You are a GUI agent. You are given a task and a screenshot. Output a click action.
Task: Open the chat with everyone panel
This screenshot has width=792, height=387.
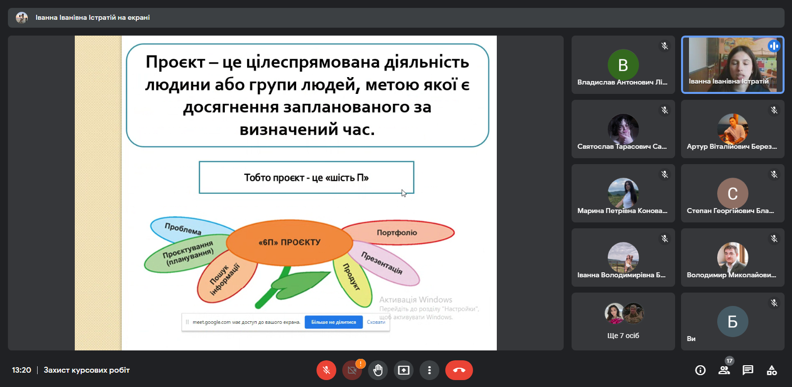748,370
